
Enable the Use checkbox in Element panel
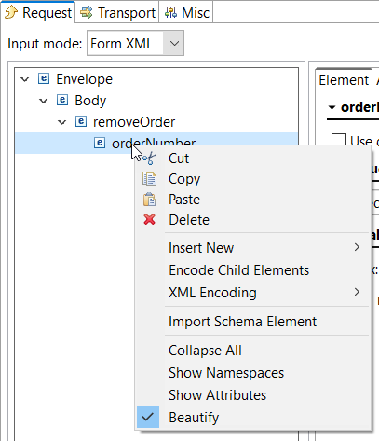click(339, 140)
